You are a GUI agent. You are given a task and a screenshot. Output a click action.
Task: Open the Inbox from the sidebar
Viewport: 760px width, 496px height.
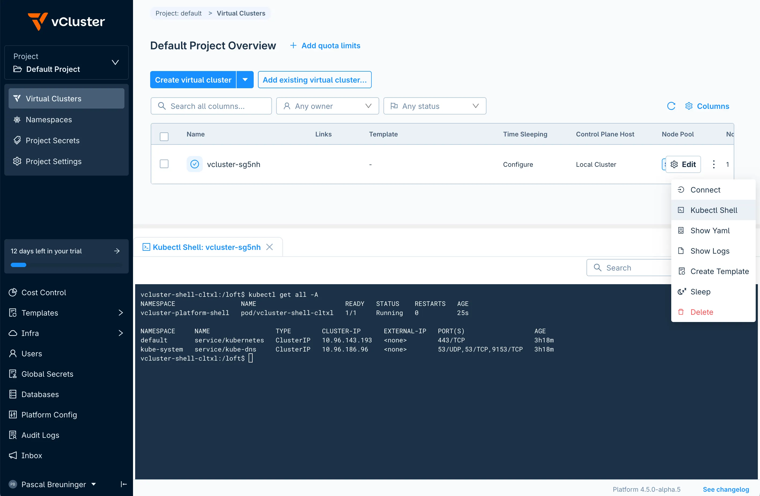pyautogui.click(x=32, y=456)
